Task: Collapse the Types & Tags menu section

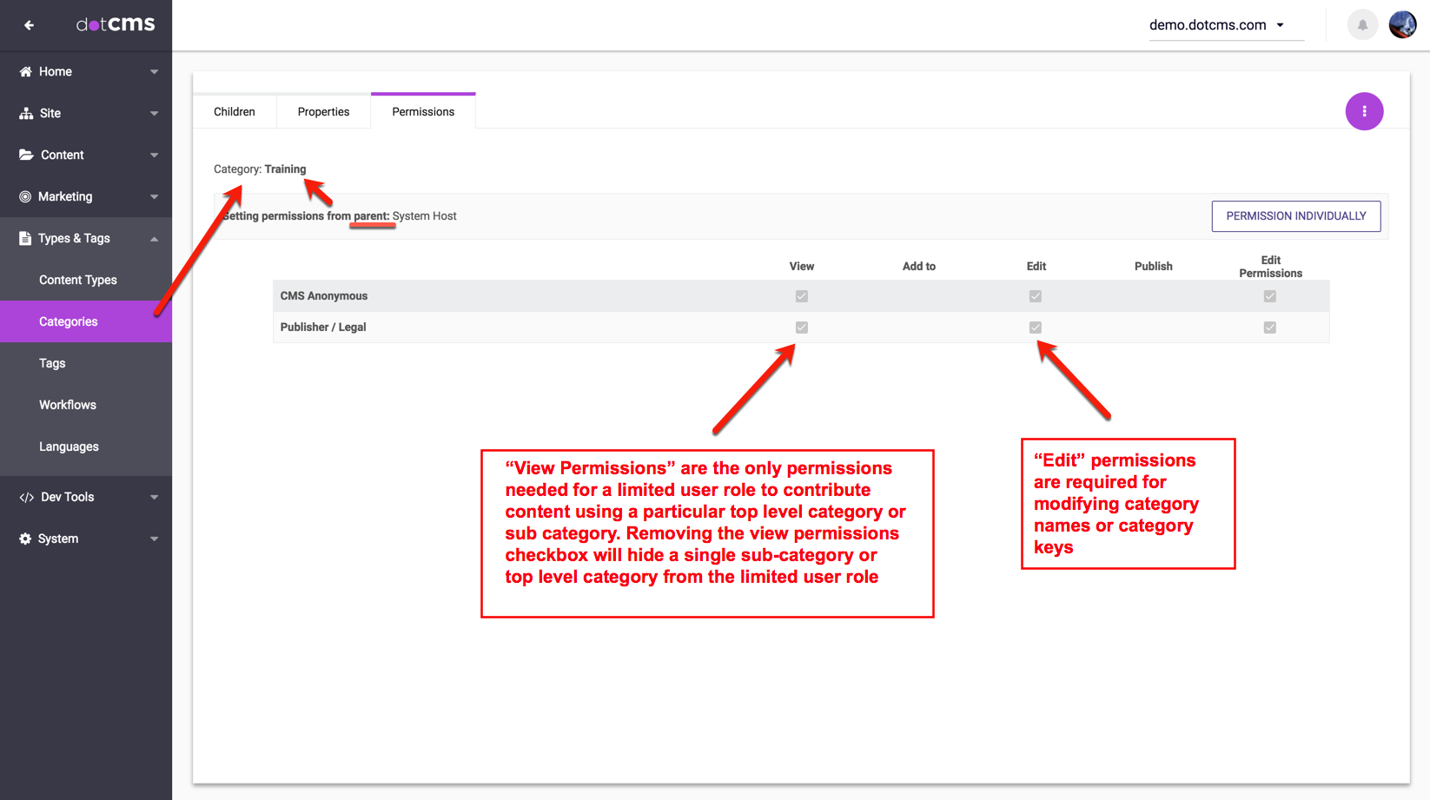Action: point(154,239)
